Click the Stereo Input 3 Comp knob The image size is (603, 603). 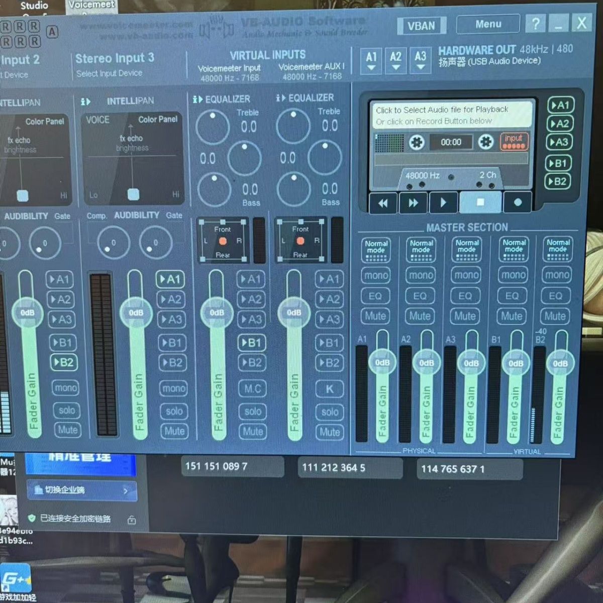click(x=113, y=242)
